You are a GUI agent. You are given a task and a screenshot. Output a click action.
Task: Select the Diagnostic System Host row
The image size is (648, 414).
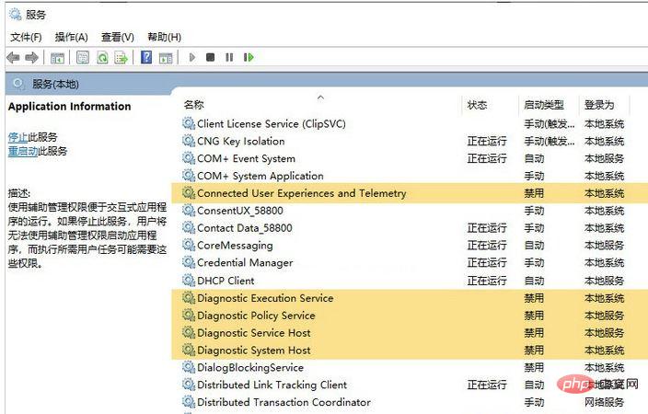(410, 350)
